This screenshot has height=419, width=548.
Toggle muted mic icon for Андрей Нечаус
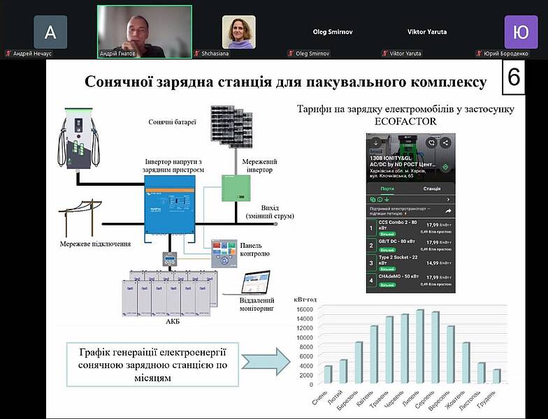8,53
